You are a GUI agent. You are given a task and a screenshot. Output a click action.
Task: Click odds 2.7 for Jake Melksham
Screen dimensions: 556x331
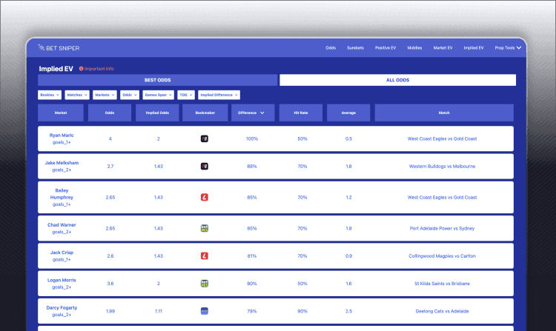110,167
